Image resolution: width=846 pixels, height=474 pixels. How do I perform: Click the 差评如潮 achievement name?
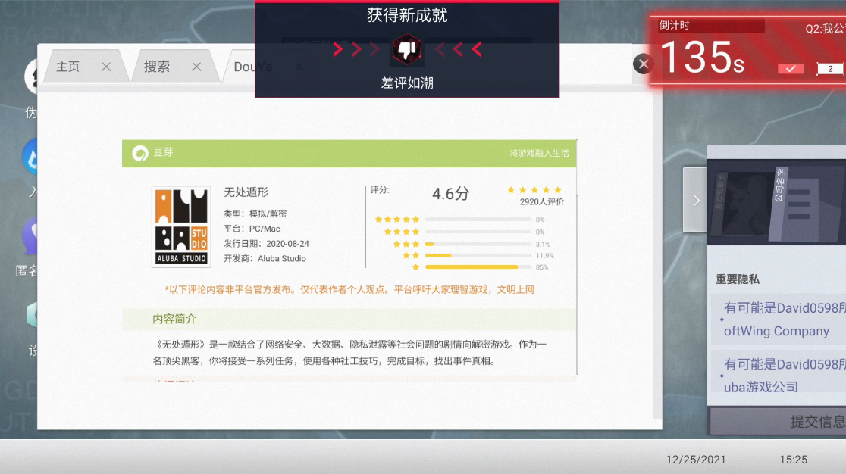tap(407, 83)
